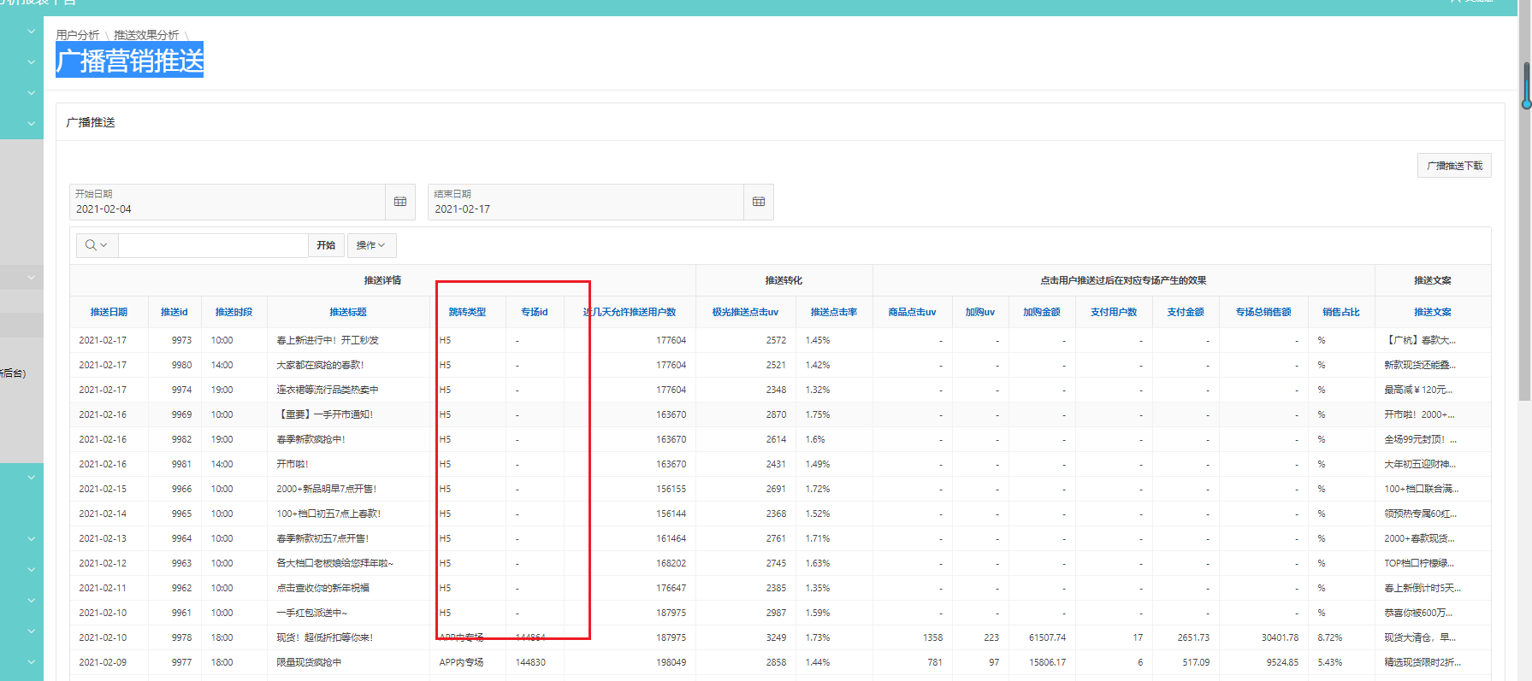This screenshot has height=681, width=1532.
Task: Open the 推送效果分析 breadcrumb link
Action: [146, 35]
